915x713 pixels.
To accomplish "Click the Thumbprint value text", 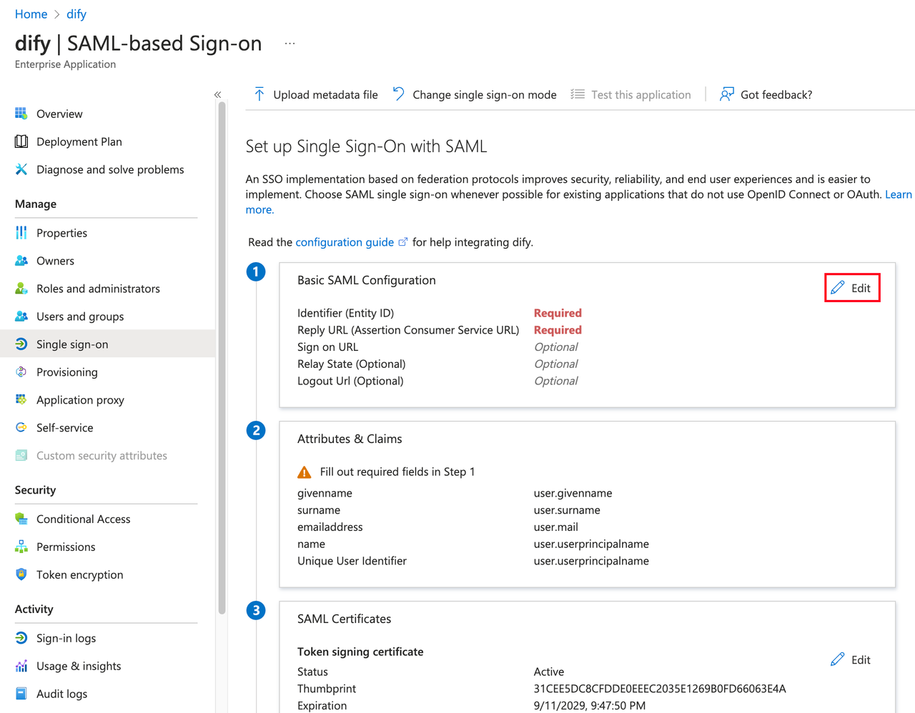I will pos(660,689).
